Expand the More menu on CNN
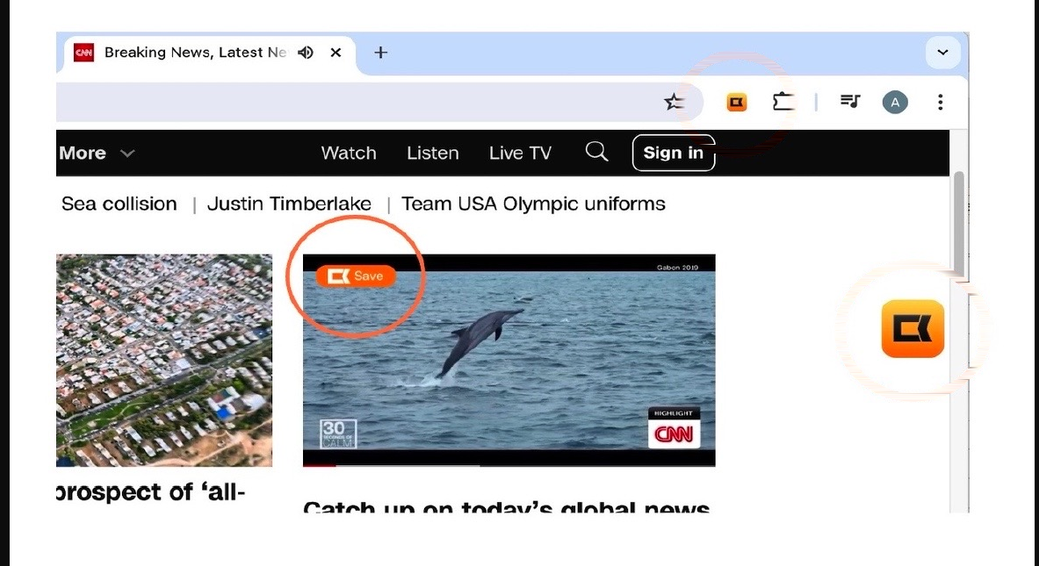The image size is (1039, 566). pos(97,153)
